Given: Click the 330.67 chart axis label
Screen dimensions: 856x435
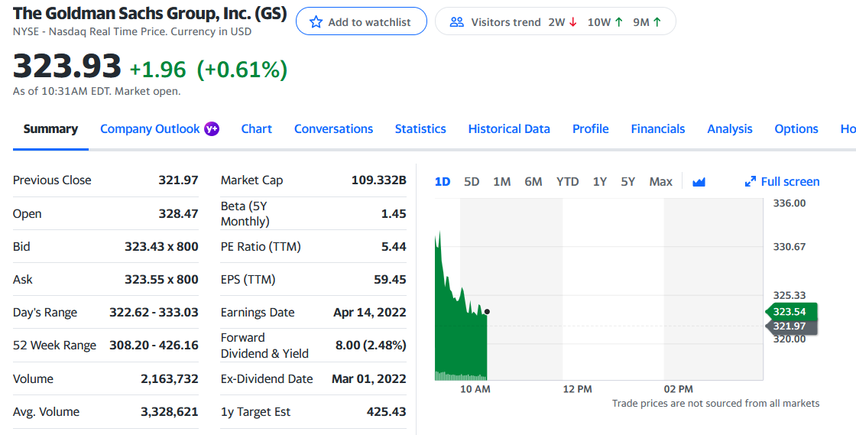Looking at the screenshot, I should point(790,247).
